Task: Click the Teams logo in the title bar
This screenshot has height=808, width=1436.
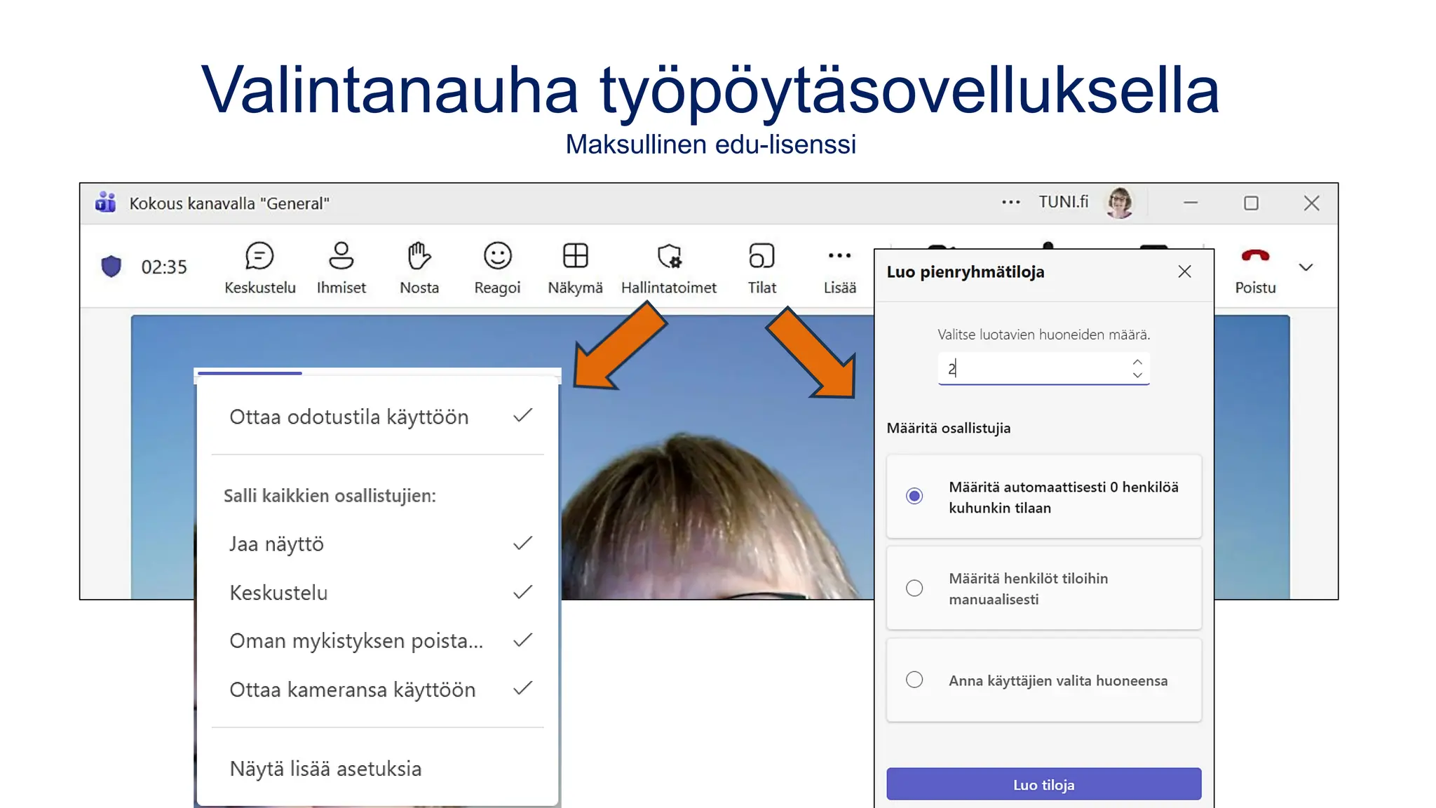Action: tap(105, 202)
